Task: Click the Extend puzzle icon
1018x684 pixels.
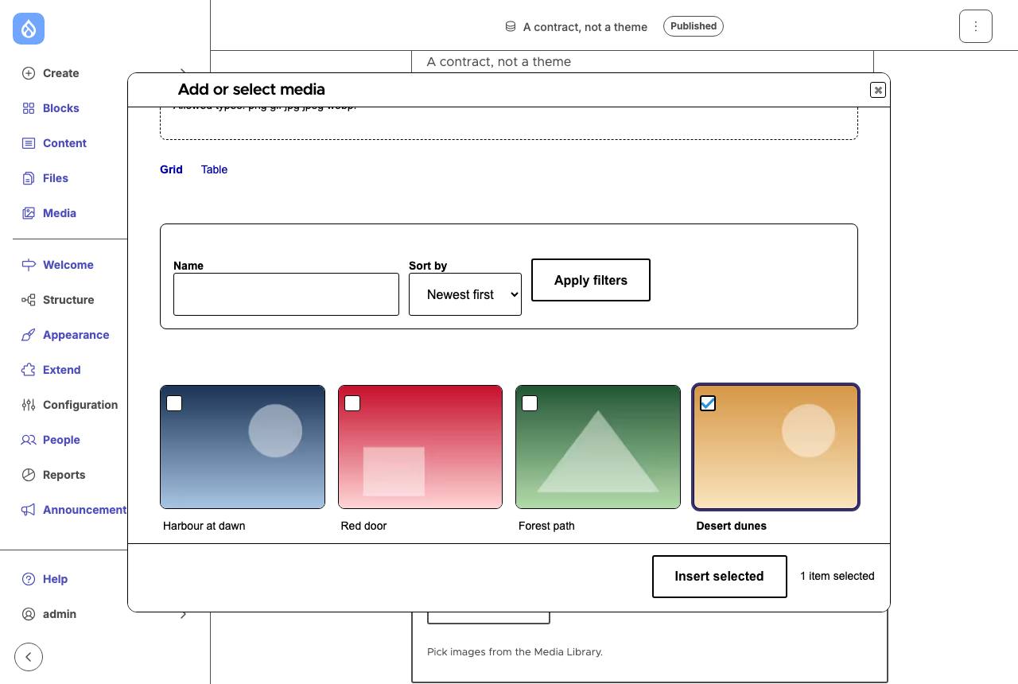Action: coord(29,370)
